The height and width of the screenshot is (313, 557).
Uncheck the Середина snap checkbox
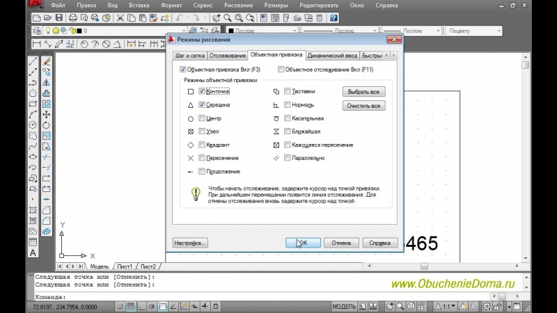(x=202, y=105)
